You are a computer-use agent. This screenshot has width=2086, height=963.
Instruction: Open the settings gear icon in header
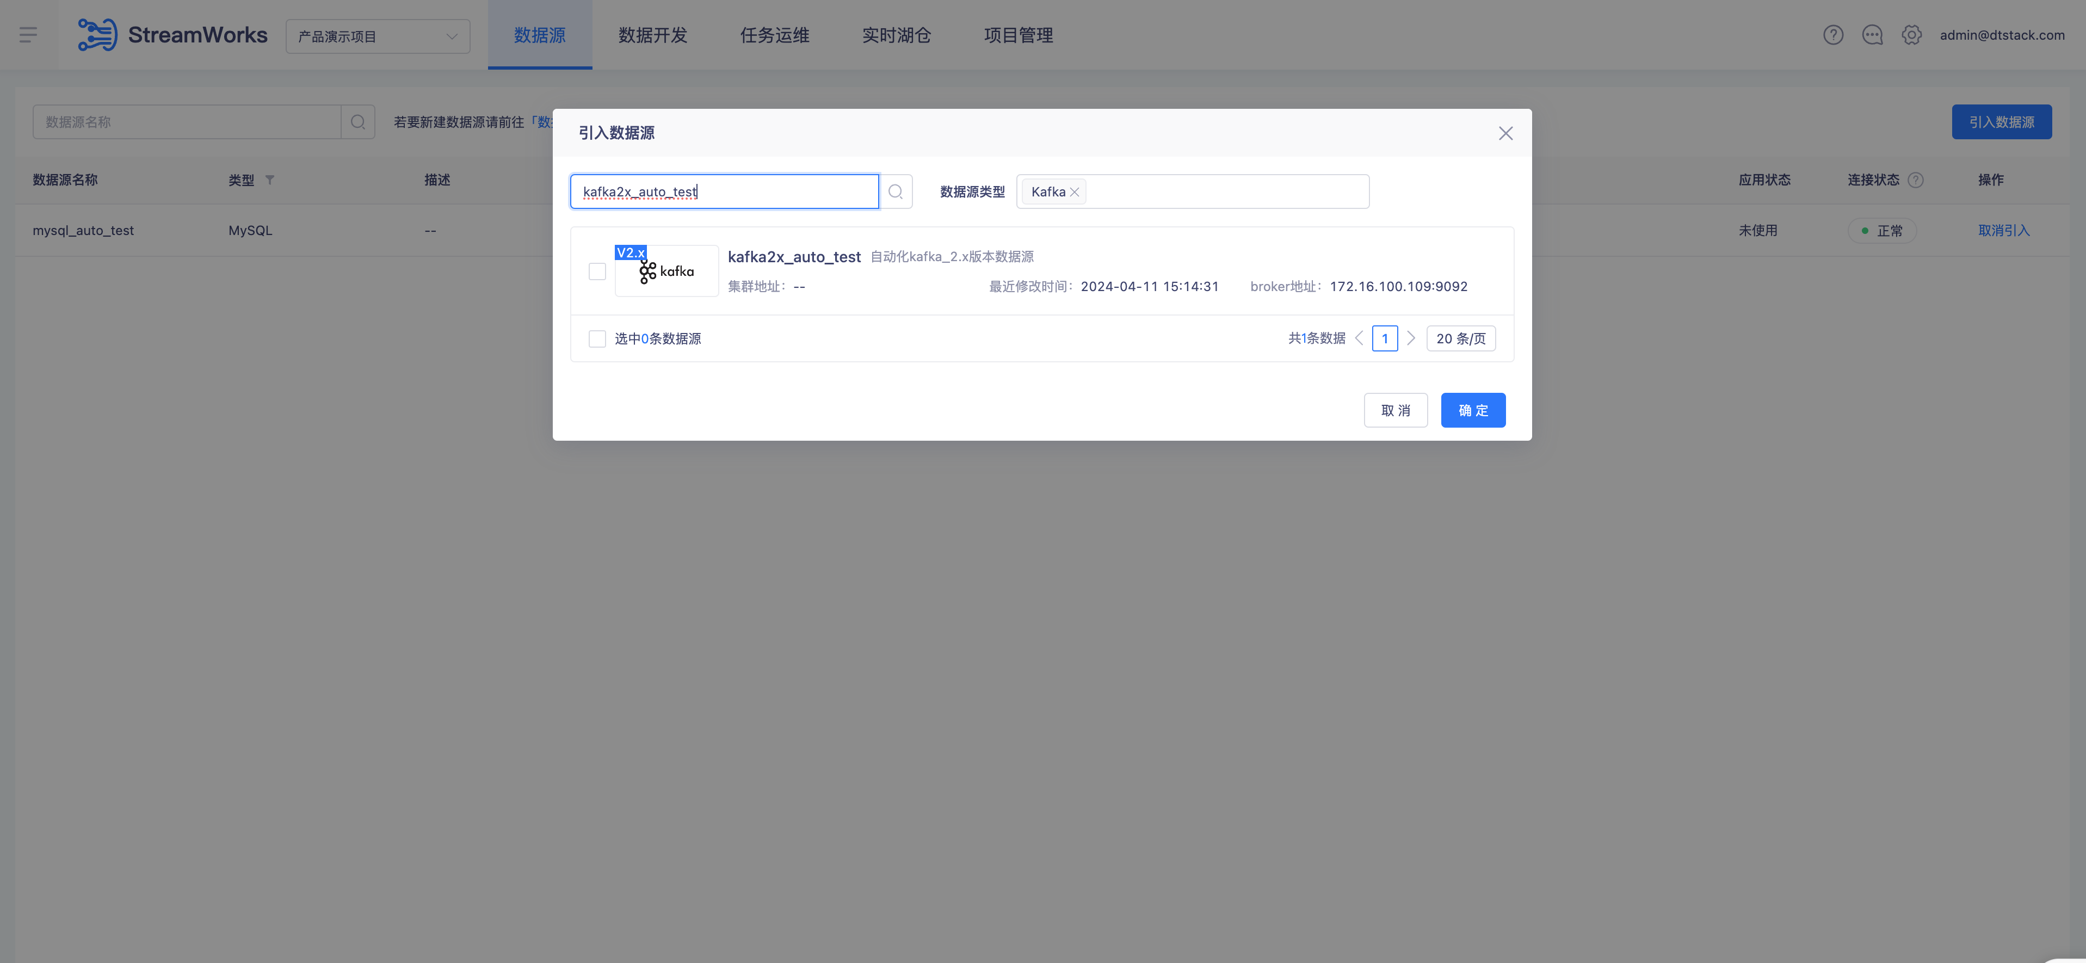(1912, 35)
